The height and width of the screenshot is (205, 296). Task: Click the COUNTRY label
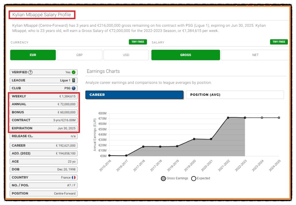pyautogui.click(x=20, y=177)
